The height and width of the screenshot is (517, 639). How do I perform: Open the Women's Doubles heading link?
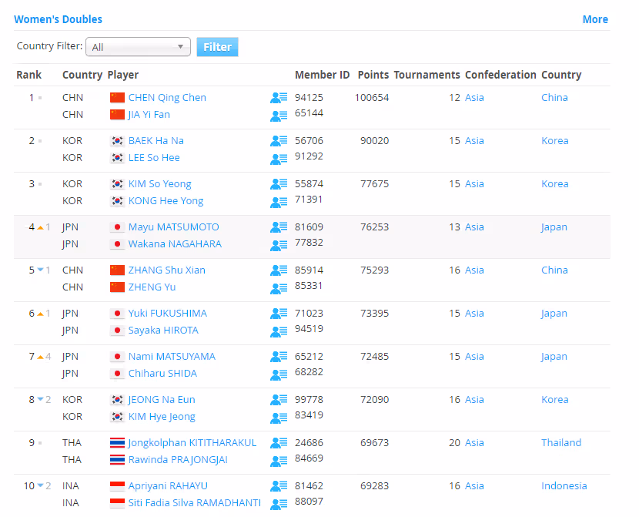click(58, 19)
